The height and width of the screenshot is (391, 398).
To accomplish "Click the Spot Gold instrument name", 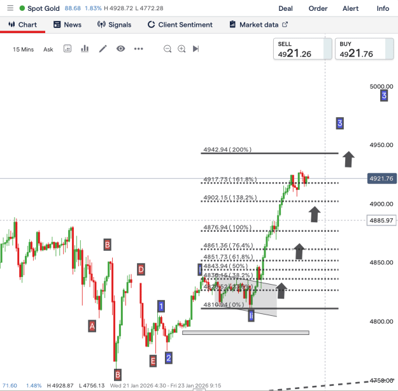I will tap(43, 8).
